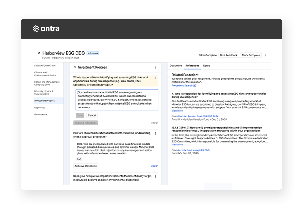The width and height of the screenshot is (303, 207).
Task: Open options for the valuation underwriting question
Action: click(x=156, y=134)
